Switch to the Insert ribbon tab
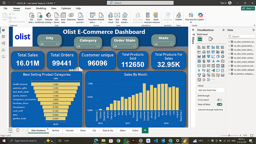 click(x=28, y=8)
